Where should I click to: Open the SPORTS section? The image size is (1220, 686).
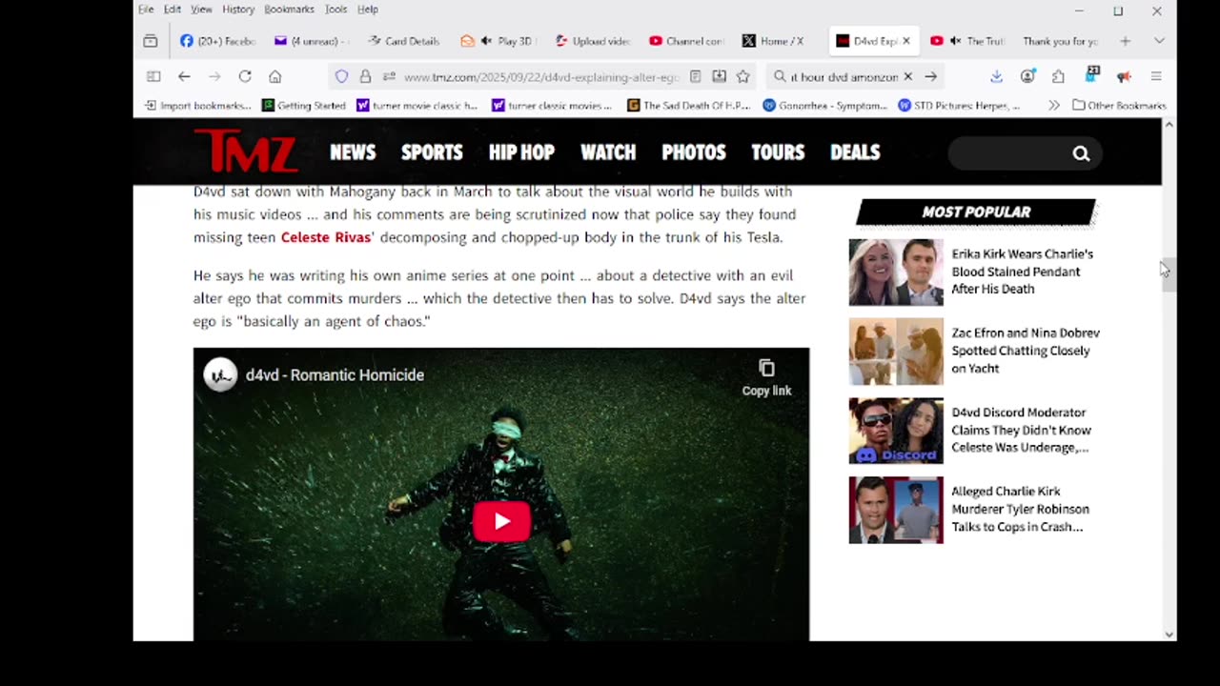point(432,152)
